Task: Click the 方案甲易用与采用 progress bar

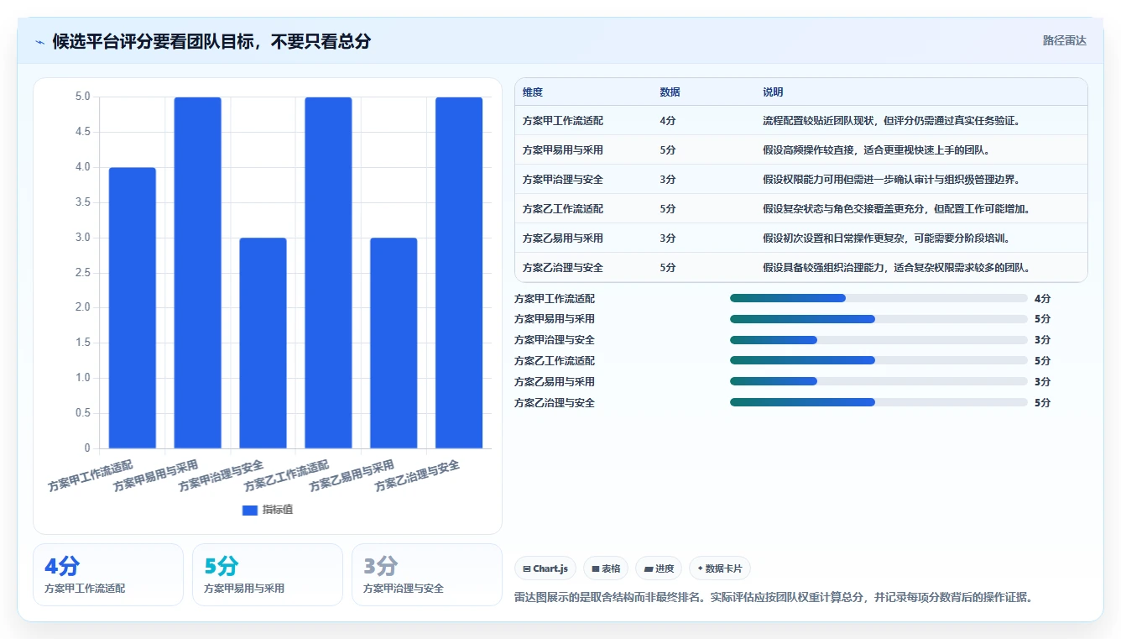Action: point(879,319)
